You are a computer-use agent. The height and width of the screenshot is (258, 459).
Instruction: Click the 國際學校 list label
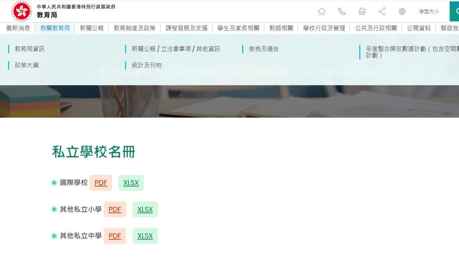tap(74, 183)
